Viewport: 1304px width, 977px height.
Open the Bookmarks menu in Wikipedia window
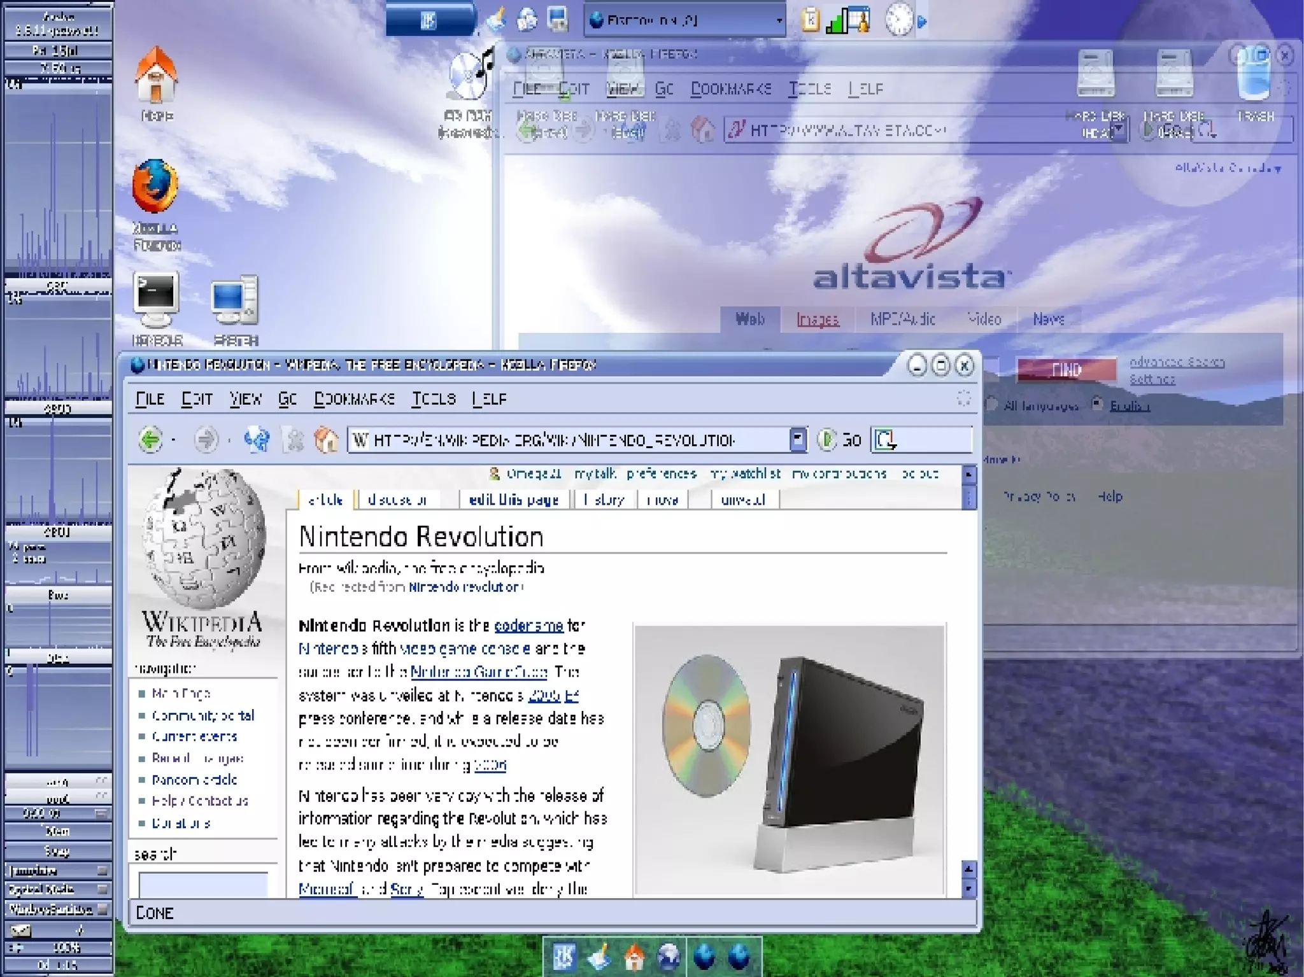(354, 399)
